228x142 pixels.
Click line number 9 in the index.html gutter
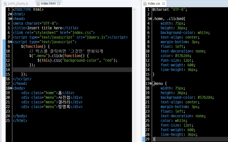9,47
